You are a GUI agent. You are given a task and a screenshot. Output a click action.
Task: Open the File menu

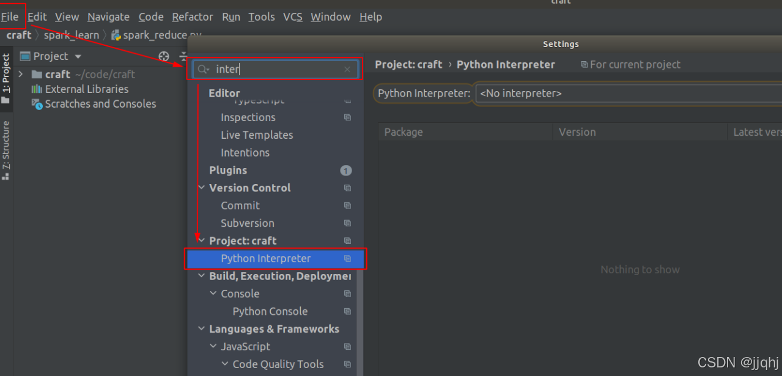pos(10,17)
